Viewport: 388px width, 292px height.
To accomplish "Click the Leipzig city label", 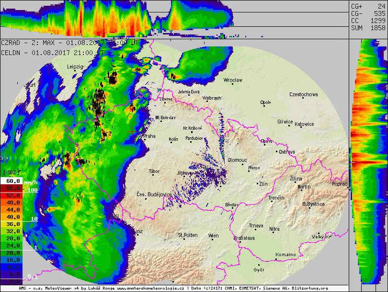I will pos(75,67).
